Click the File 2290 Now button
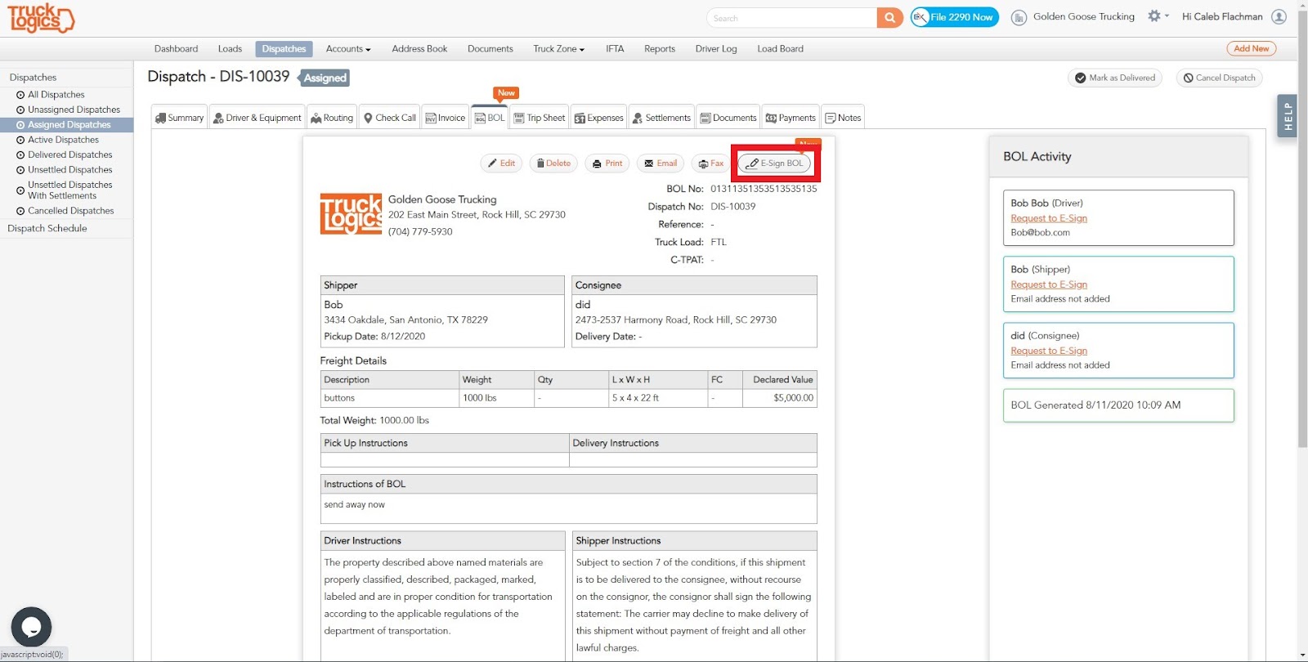Screen dimensions: 1308x662 [955, 17]
